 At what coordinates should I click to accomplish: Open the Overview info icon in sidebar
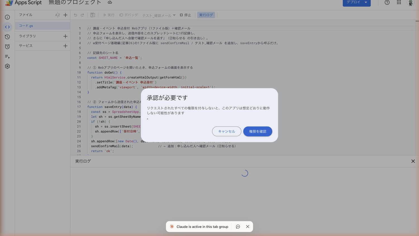[7, 17]
